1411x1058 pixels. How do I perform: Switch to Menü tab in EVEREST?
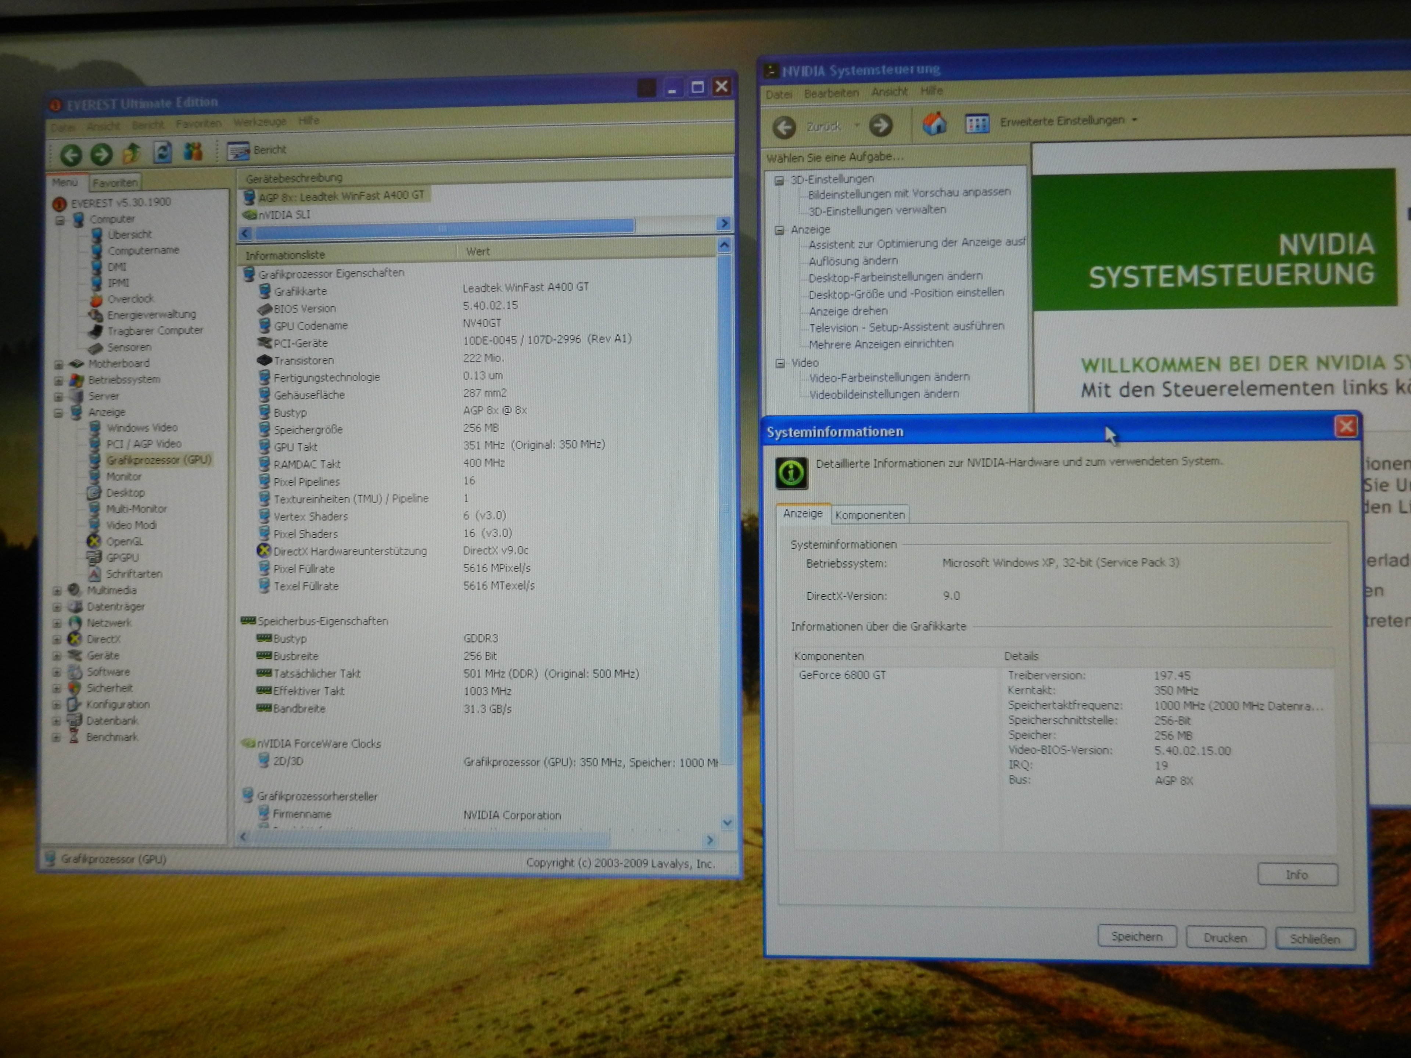(65, 182)
